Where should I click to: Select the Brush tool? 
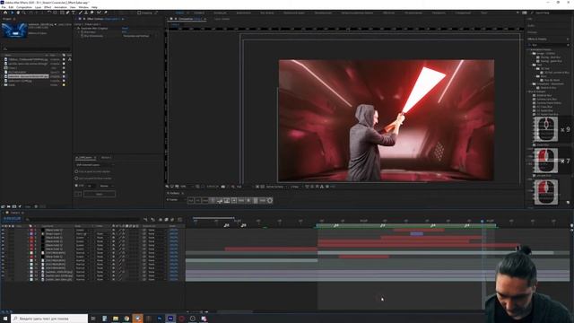coord(80,13)
